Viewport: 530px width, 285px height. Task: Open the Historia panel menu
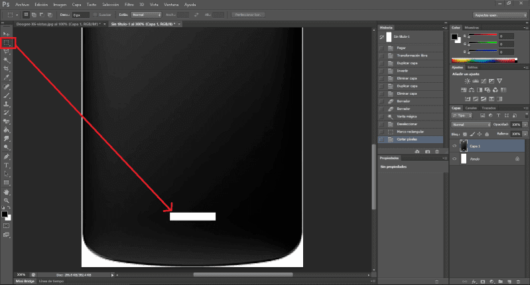pyautogui.click(x=444, y=28)
